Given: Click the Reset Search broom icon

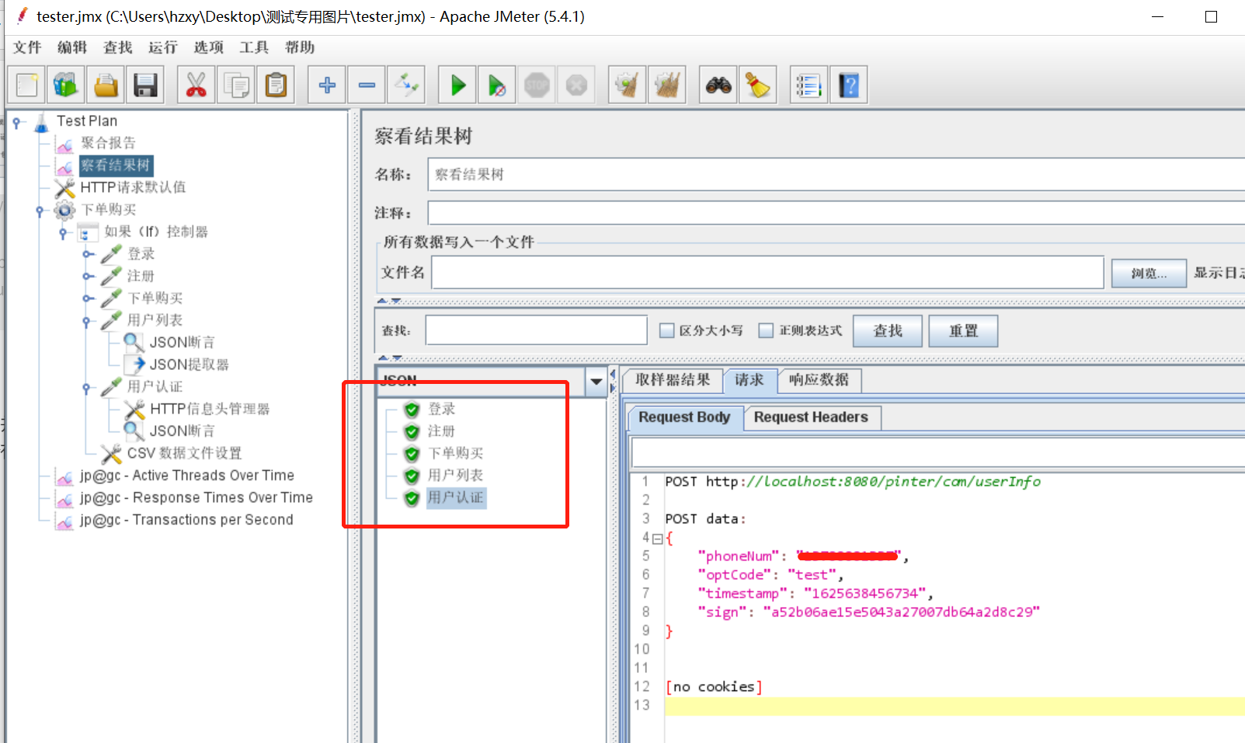Looking at the screenshot, I should pos(758,85).
